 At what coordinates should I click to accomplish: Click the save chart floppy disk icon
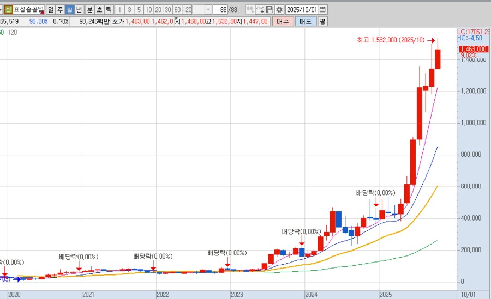(x=270, y=10)
